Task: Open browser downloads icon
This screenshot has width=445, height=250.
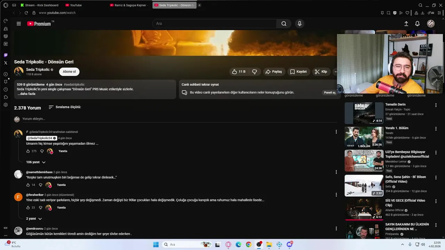Action: (x=422, y=13)
